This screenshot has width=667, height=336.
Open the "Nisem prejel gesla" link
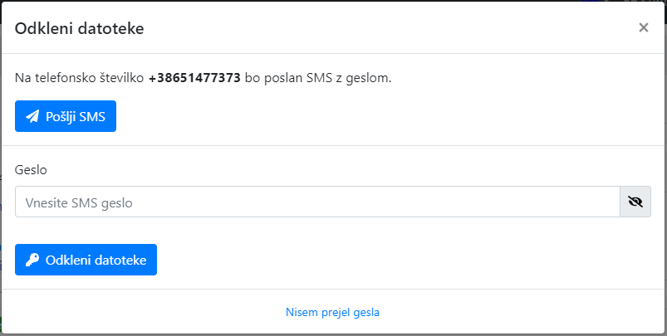pos(332,312)
